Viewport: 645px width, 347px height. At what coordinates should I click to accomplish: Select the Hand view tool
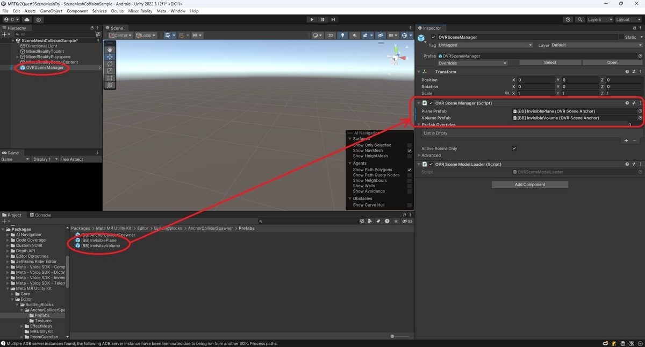[x=110, y=49]
